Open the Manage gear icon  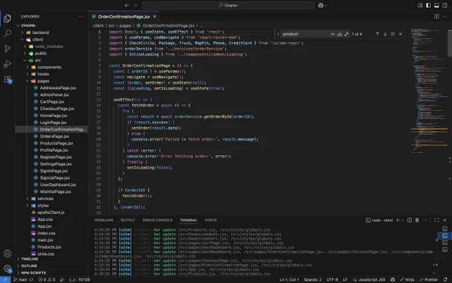pos(7,268)
